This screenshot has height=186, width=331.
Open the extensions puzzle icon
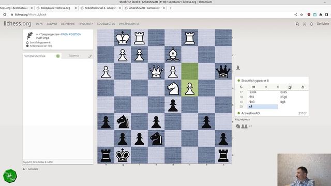point(321,14)
